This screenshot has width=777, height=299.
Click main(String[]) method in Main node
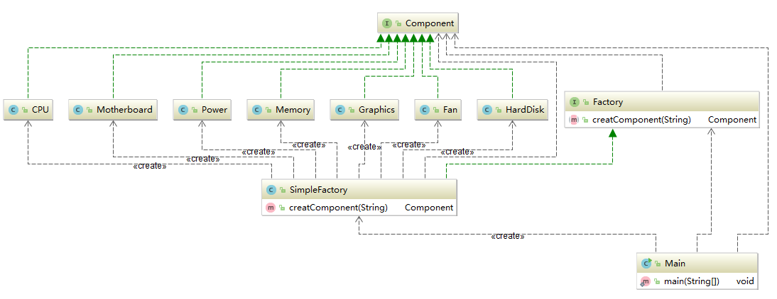click(x=691, y=282)
